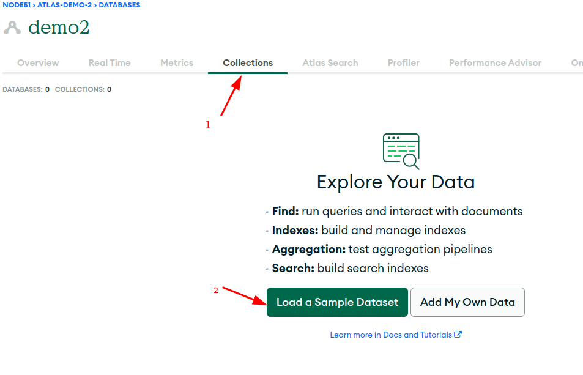Open the Overview tab
This screenshot has height=375, width=583.
pyautogui.click(x=38, y=63)
